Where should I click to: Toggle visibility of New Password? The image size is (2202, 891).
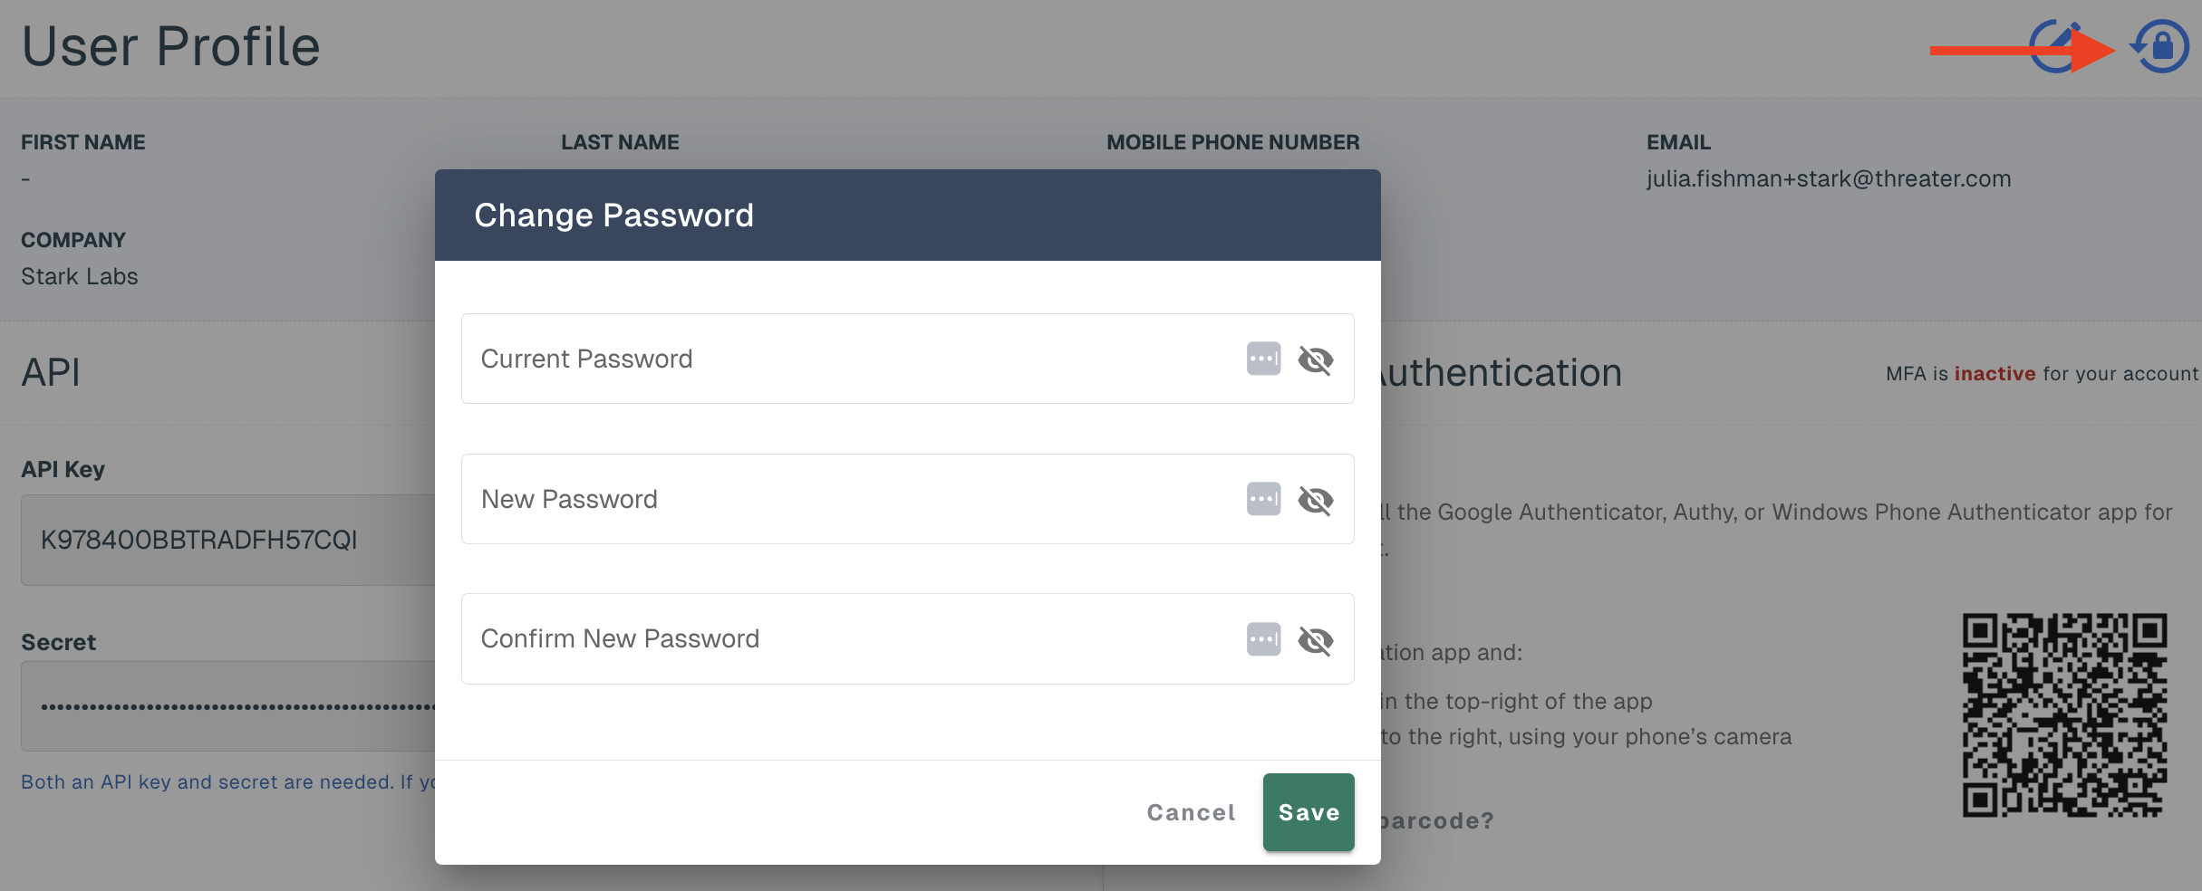tap(1316, 500)
